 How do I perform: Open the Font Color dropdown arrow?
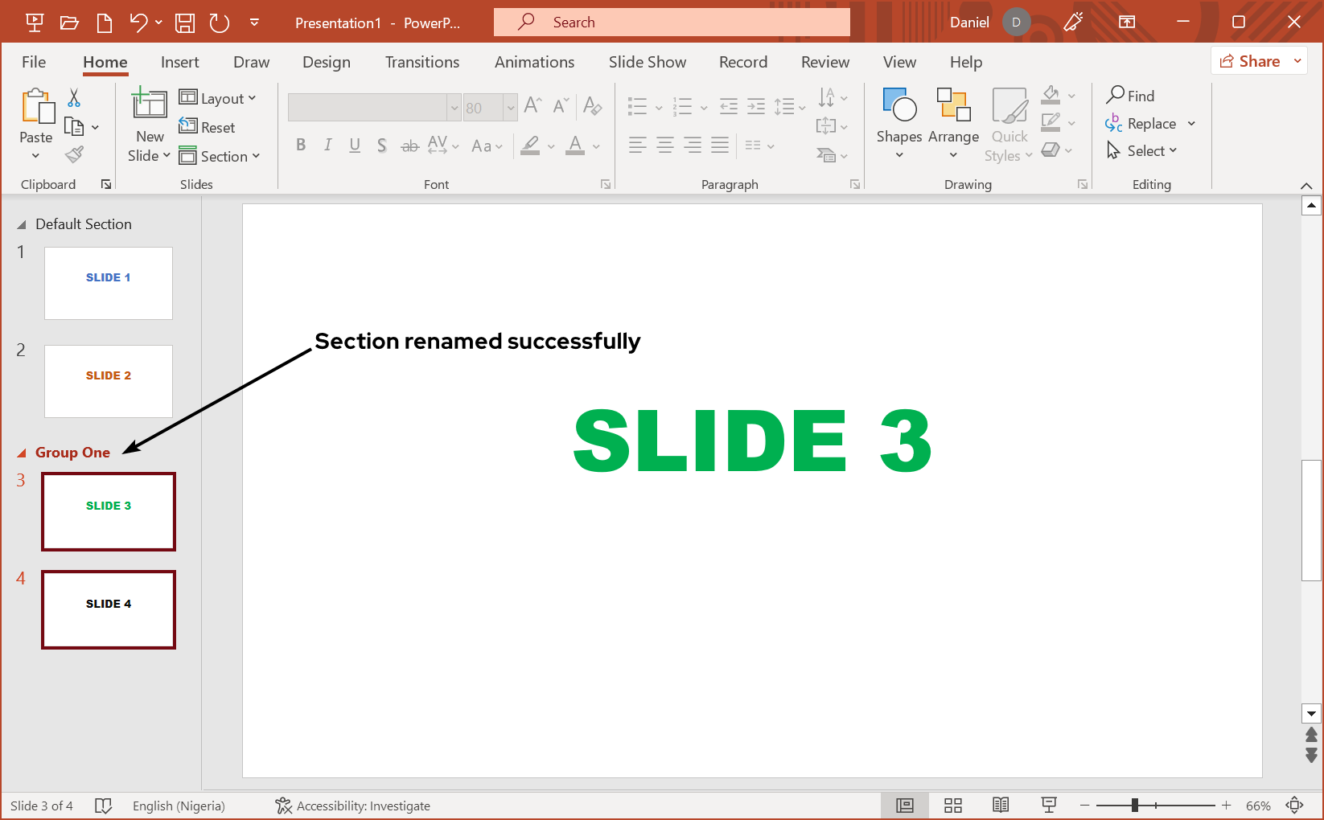click(x=595, y=146)
